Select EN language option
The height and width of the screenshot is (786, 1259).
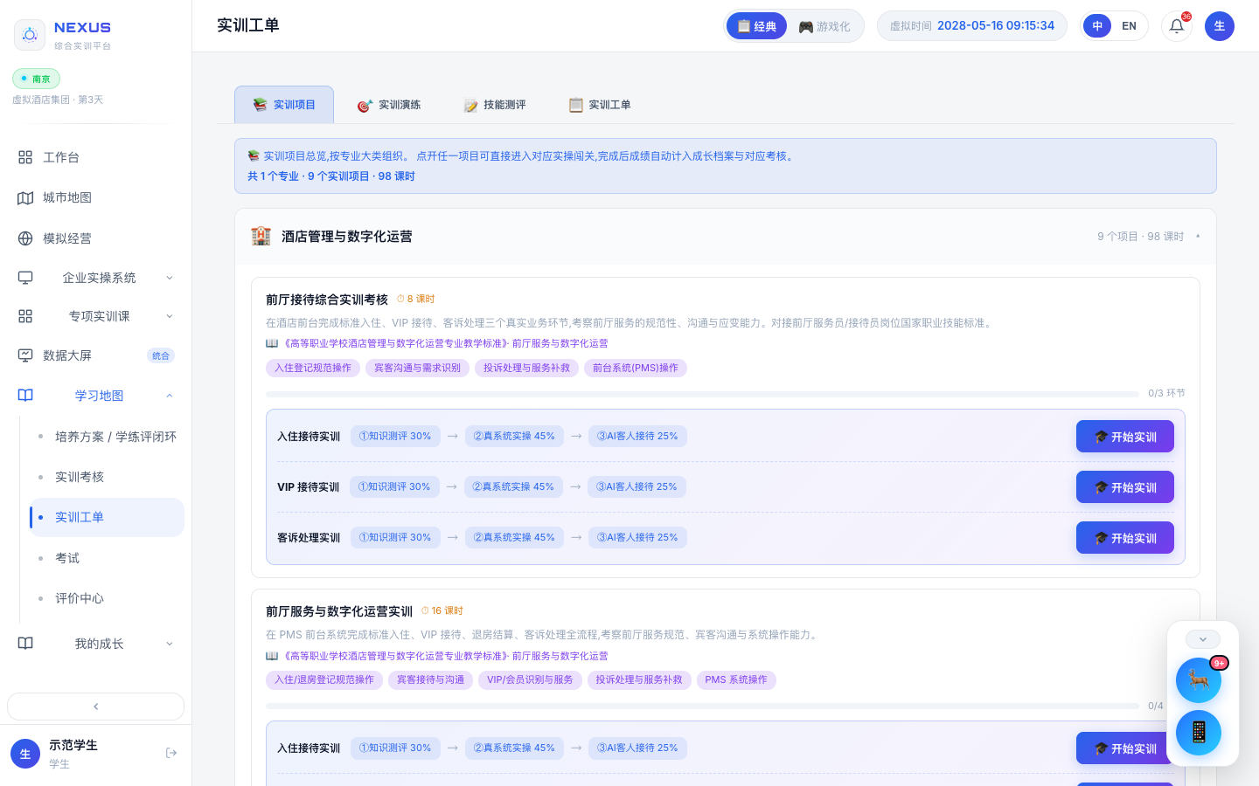pos(1129,26)
